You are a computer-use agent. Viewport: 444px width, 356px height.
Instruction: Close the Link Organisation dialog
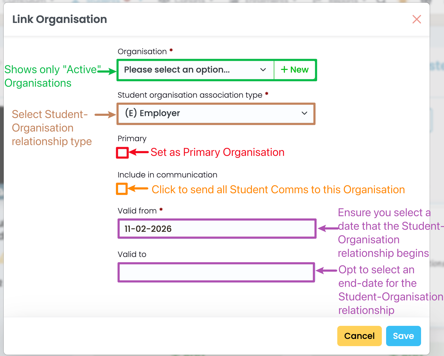(x=417, y=19)
